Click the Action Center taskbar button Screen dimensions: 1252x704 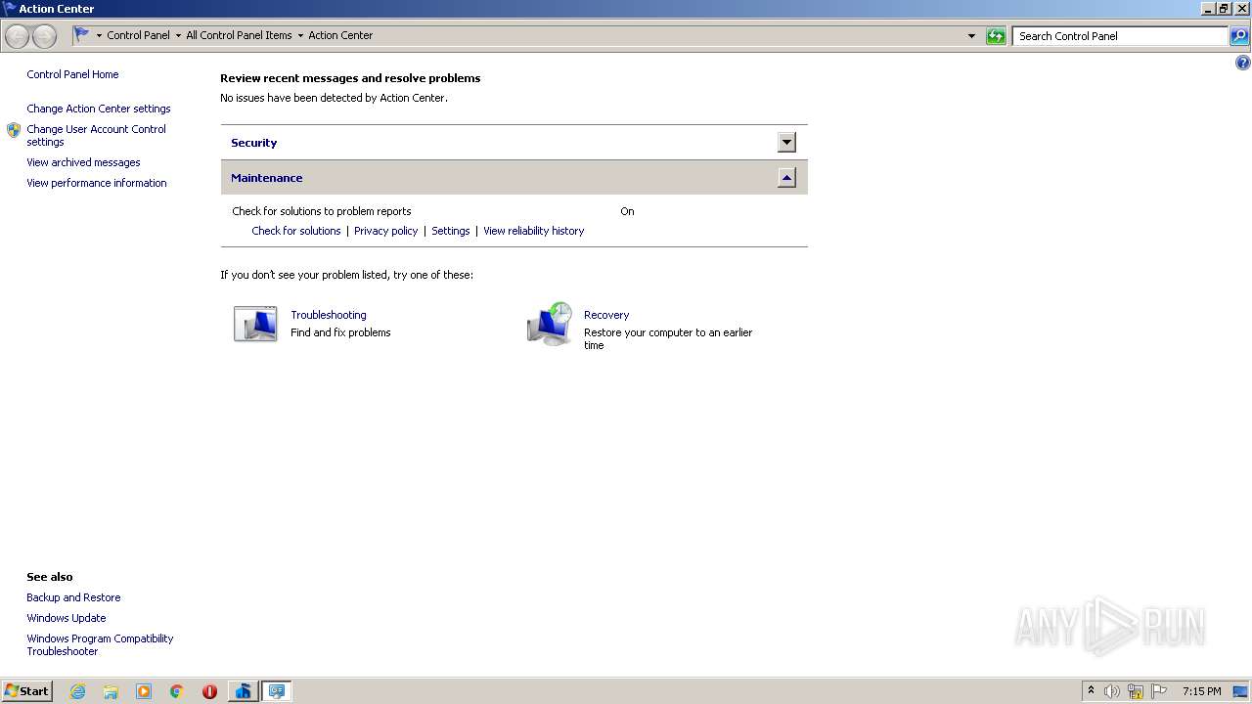[x=277, y=691]
